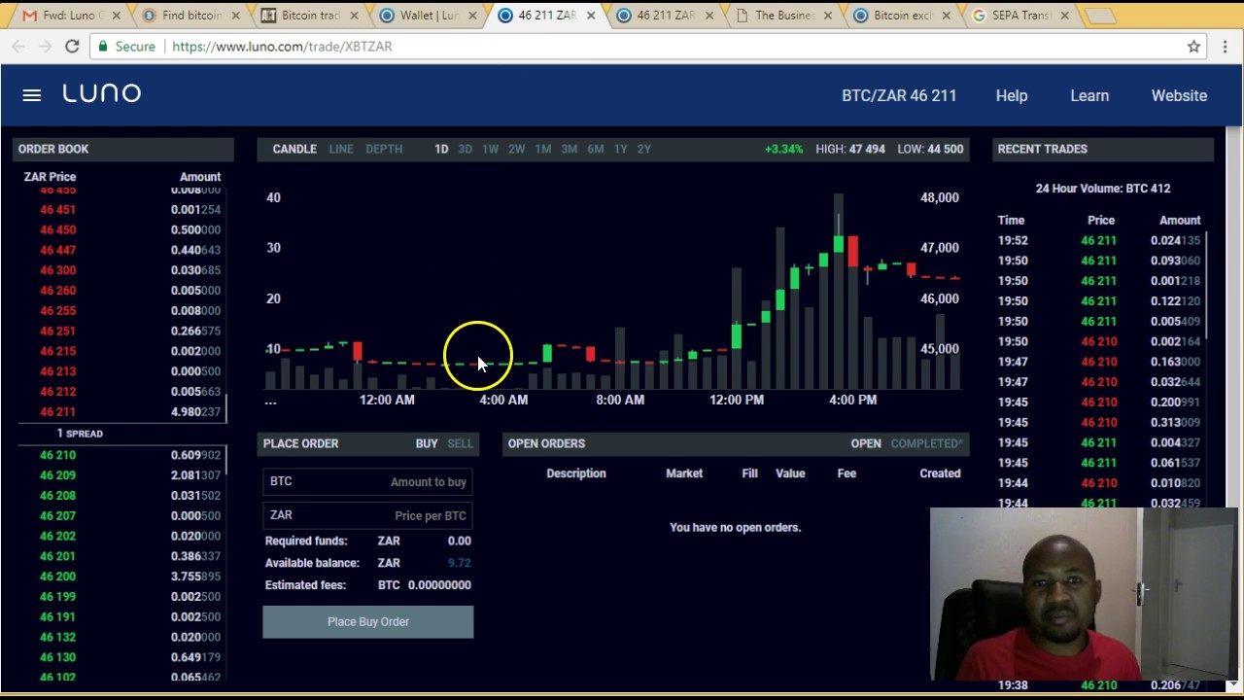The height and width of the screenshot is (700, 1244).
Task: Set chart range to 3D
Action: 465,149
